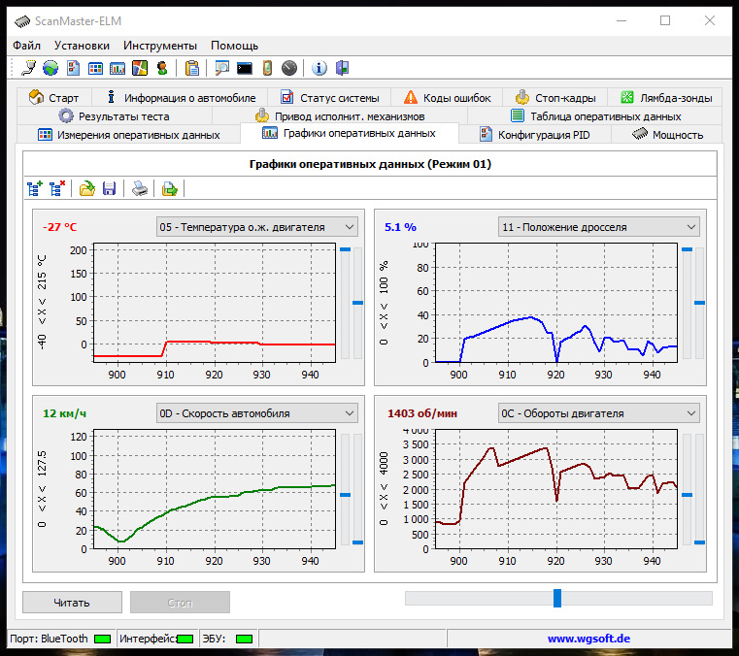The image size is (739, 656).
Task: Click the floppy disk save icon
Action: (110, 188)
